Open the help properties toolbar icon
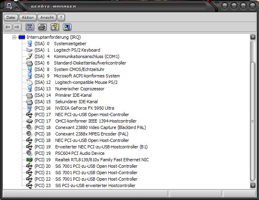The height and width of the screenshot is (200, 259). (x=54, y=27)
